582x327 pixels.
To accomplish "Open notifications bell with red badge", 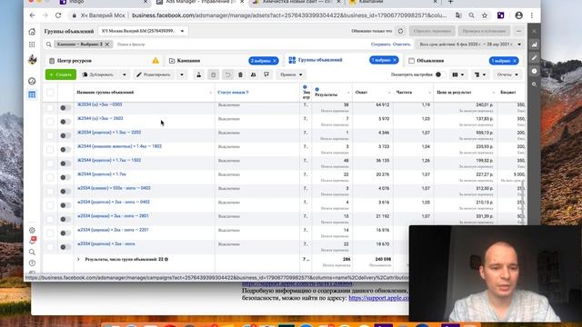I will coord(33,240).
